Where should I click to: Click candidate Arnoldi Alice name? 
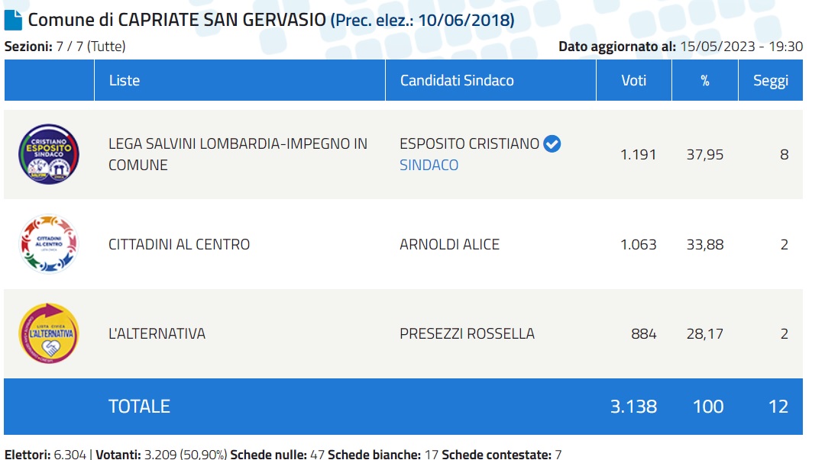click(449, 245)
